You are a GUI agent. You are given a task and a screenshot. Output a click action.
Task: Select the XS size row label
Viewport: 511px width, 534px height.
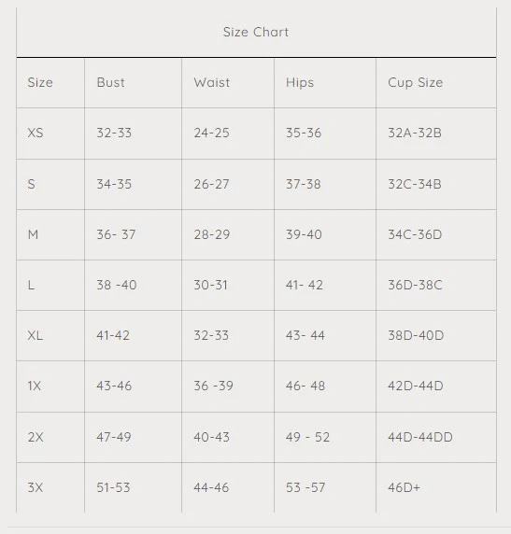pos(35,133)
